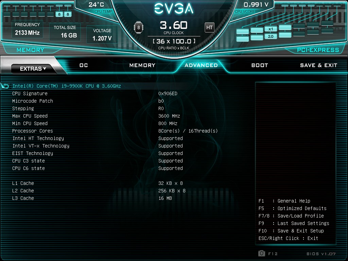The image size is (348, 261).
Task: Click the Total Size 16 GB readout
Action: (x=69, y=35)
